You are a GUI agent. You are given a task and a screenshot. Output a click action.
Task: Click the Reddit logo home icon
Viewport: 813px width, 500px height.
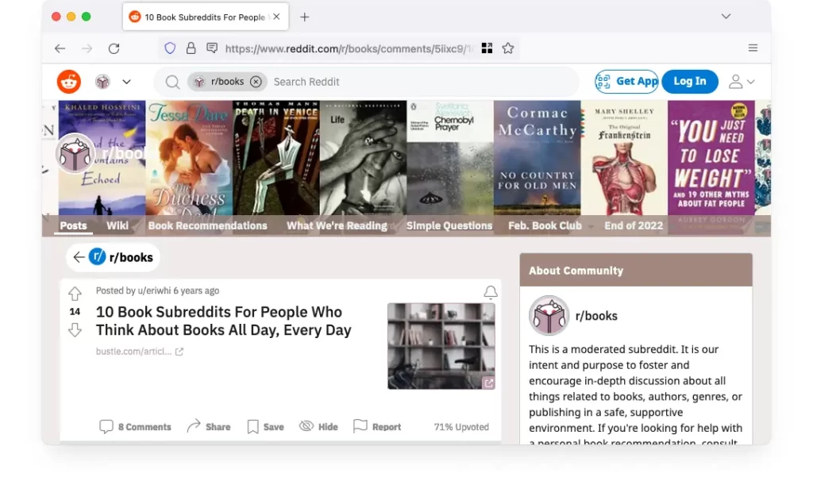(69, 81)
